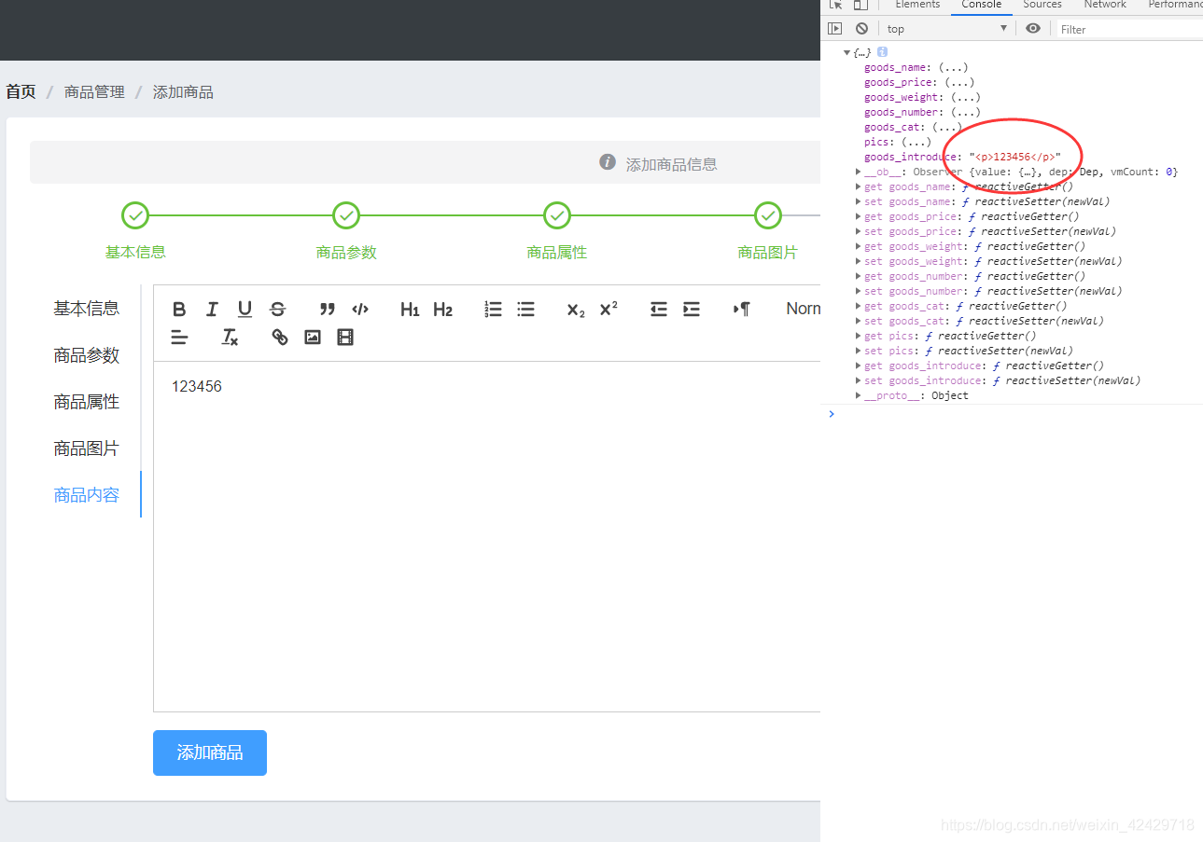Viewport: 1203px width, 842px height.
Task: Toggle underline formatting in the editor
Action: [x=245, y=310]
